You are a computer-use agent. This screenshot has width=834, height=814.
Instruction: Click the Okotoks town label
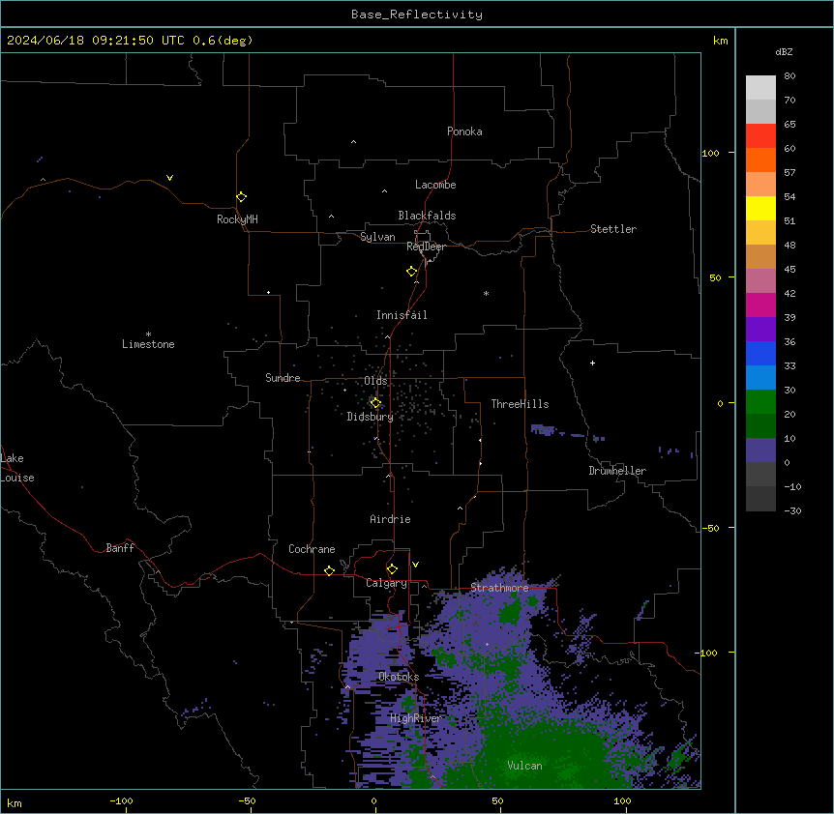point(399,677)
